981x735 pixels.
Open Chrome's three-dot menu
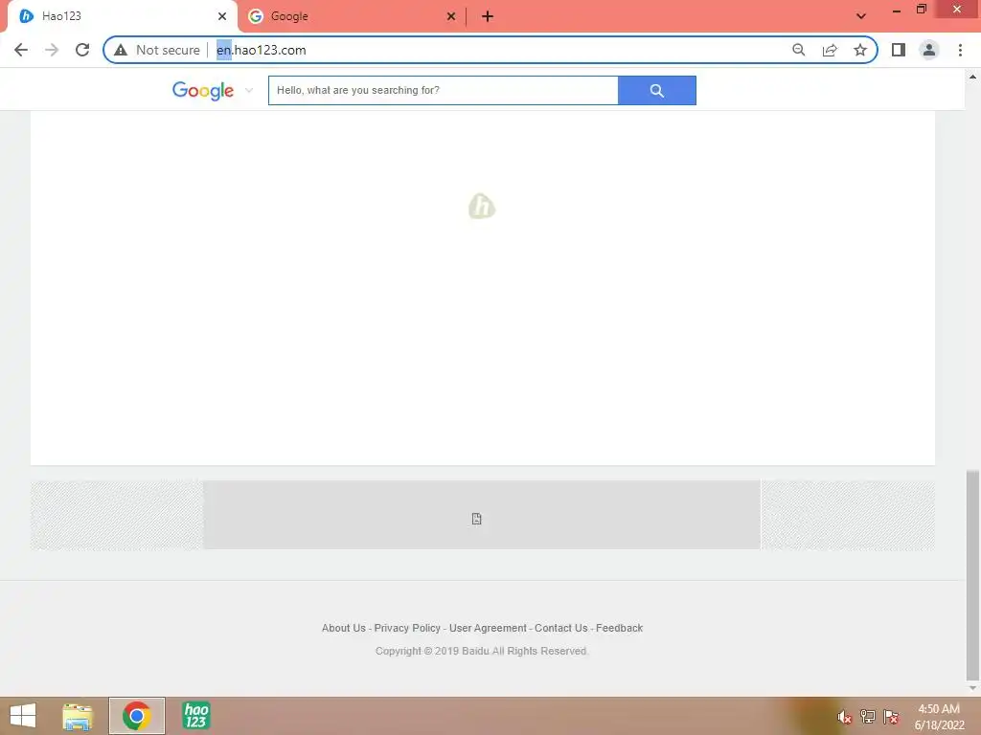tap(960, 50)
